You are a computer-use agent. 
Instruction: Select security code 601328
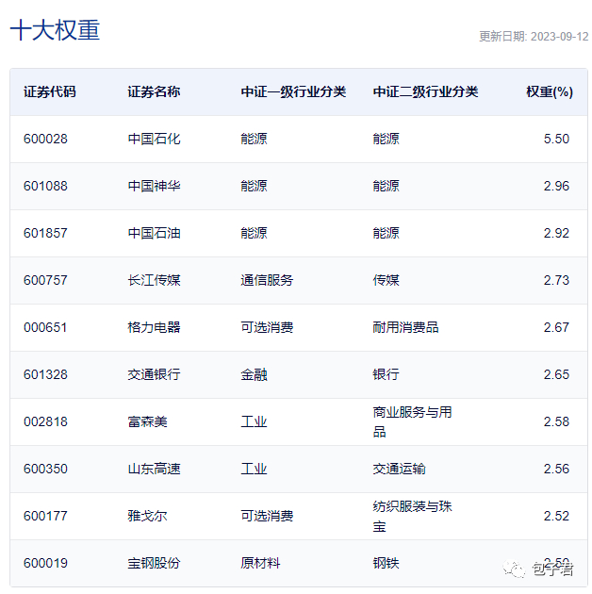tap(45, 374)
